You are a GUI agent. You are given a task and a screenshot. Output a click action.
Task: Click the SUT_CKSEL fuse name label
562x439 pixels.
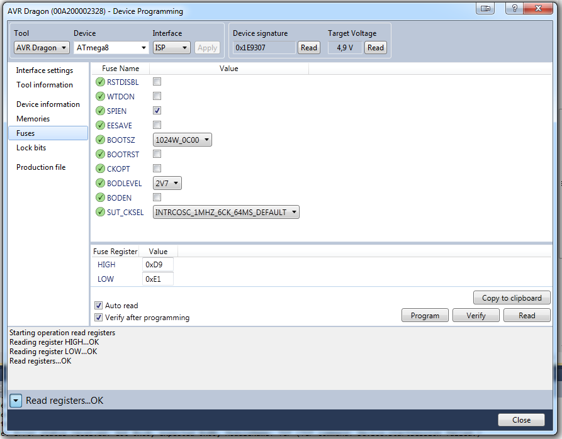[125, 213]
